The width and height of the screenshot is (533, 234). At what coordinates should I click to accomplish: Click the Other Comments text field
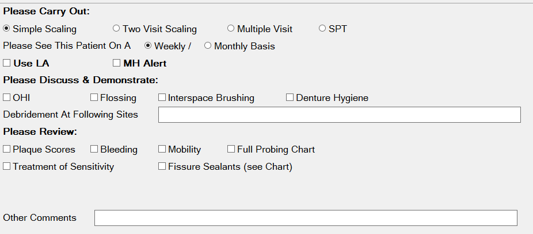(306, 218)
